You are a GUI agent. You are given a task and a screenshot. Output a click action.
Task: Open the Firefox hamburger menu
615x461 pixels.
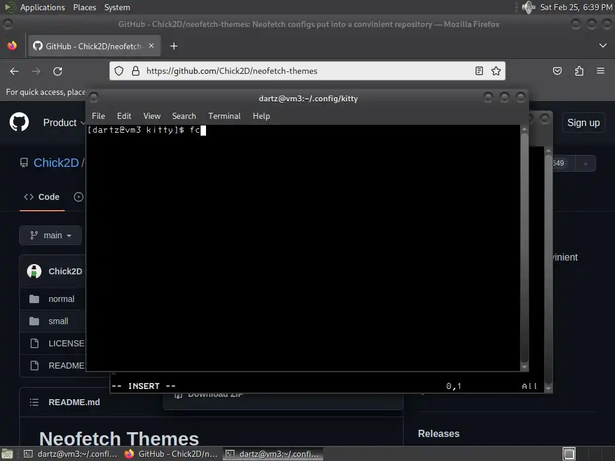click(x=601, y=71)
